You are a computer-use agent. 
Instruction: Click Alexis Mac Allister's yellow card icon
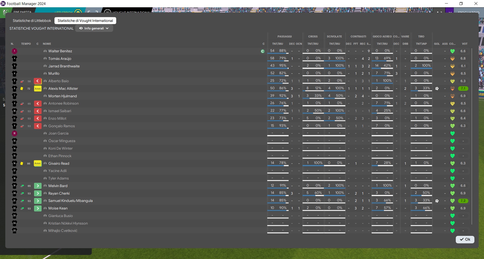tap(22, 89)
